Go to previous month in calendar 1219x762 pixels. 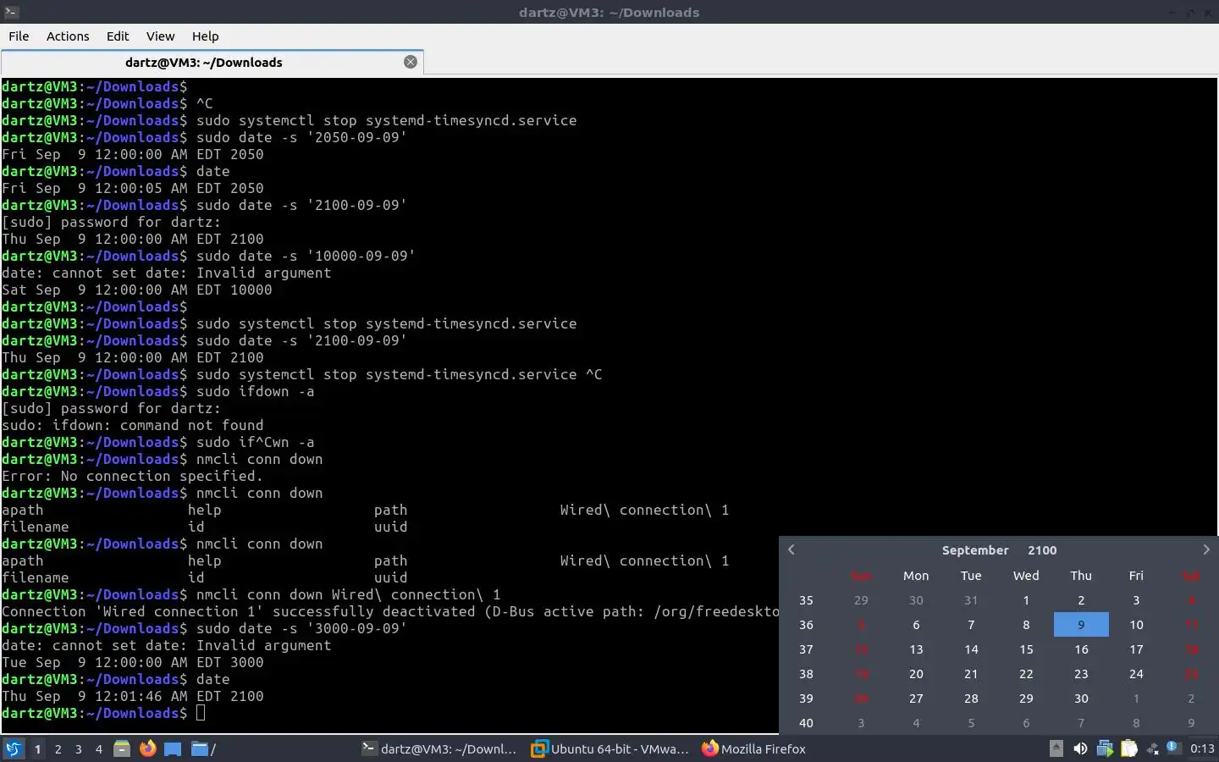792,549
